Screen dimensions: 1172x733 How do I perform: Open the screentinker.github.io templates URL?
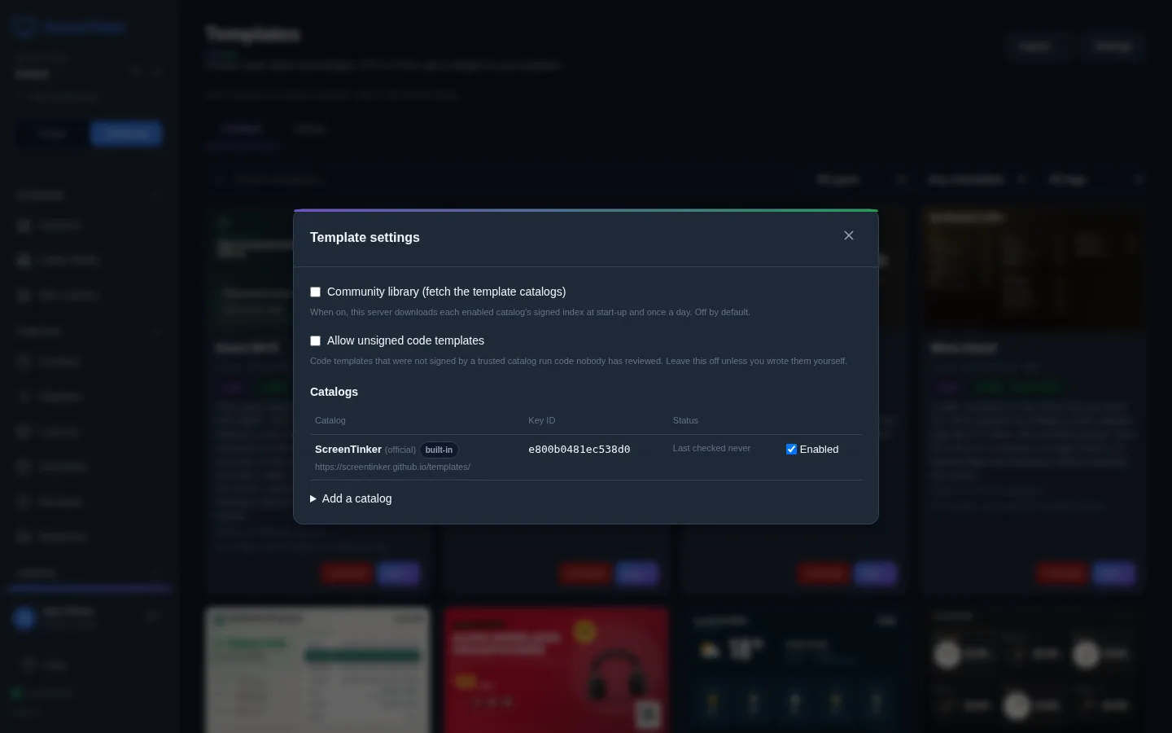(x=392, y=467)
